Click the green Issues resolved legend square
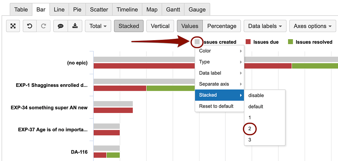338x161 pixels. [290, 42]
